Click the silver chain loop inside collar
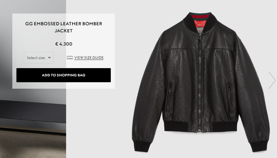The width and height of the screenshot is (277, 158). (200, 23)
